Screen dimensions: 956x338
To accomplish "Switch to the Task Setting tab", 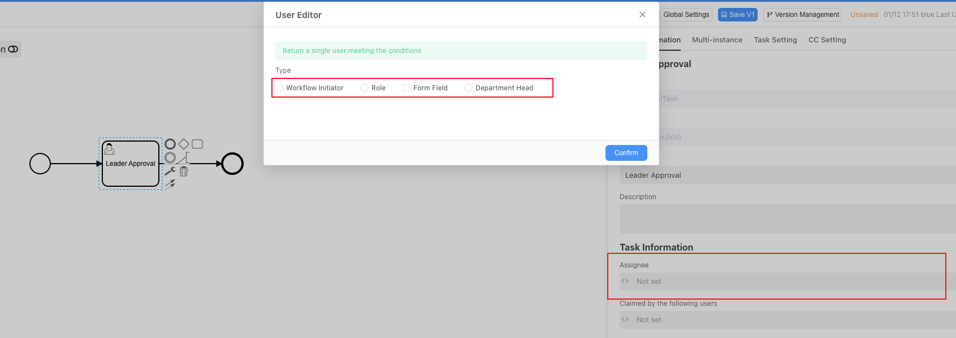I will [x=775, y=40].
